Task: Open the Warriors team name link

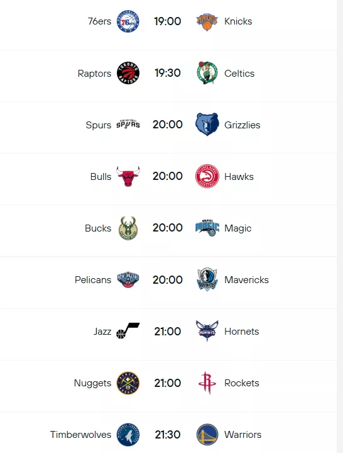Action: click(243, 435)
